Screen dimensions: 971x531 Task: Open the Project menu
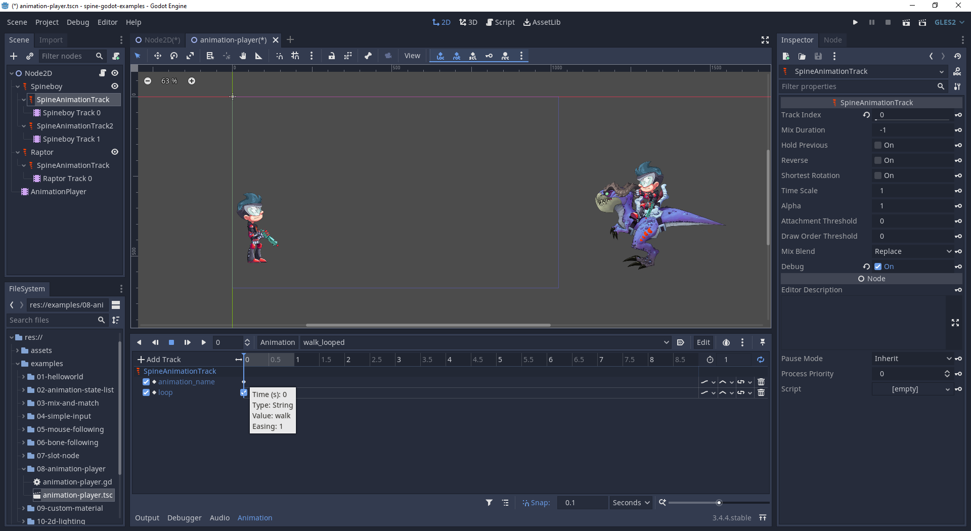(47, 22)
